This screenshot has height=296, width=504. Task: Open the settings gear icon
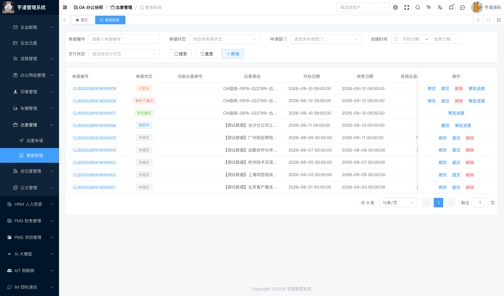pos(395,7)
